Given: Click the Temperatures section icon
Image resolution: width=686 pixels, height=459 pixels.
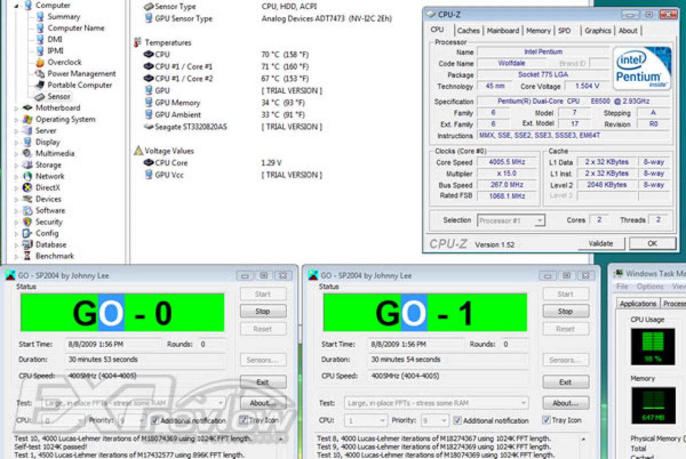Looking at the screenshot, I should (138, 42).
